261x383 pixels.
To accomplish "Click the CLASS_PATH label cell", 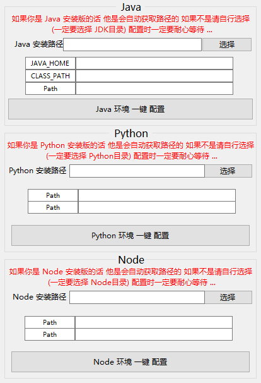I will pyautogui.click(x=50, y=76).
